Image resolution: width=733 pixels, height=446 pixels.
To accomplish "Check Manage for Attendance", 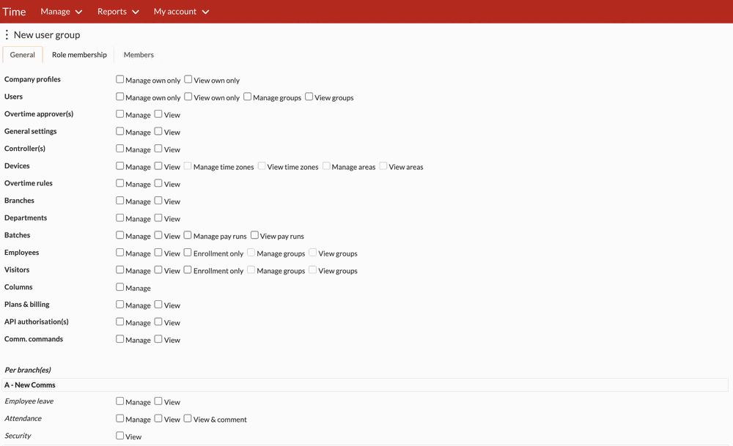I will pos(120,418).
